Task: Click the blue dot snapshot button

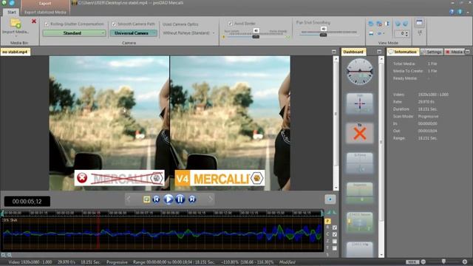Action: [x=330, y=199]
